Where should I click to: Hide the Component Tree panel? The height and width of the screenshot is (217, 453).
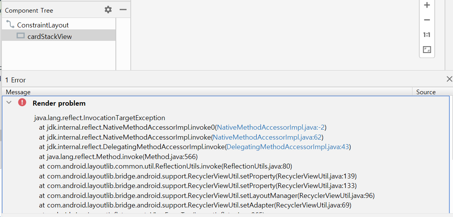[123, 10]
